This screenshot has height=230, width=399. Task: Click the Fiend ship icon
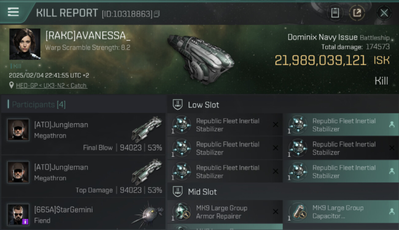(x=147, y=215)
